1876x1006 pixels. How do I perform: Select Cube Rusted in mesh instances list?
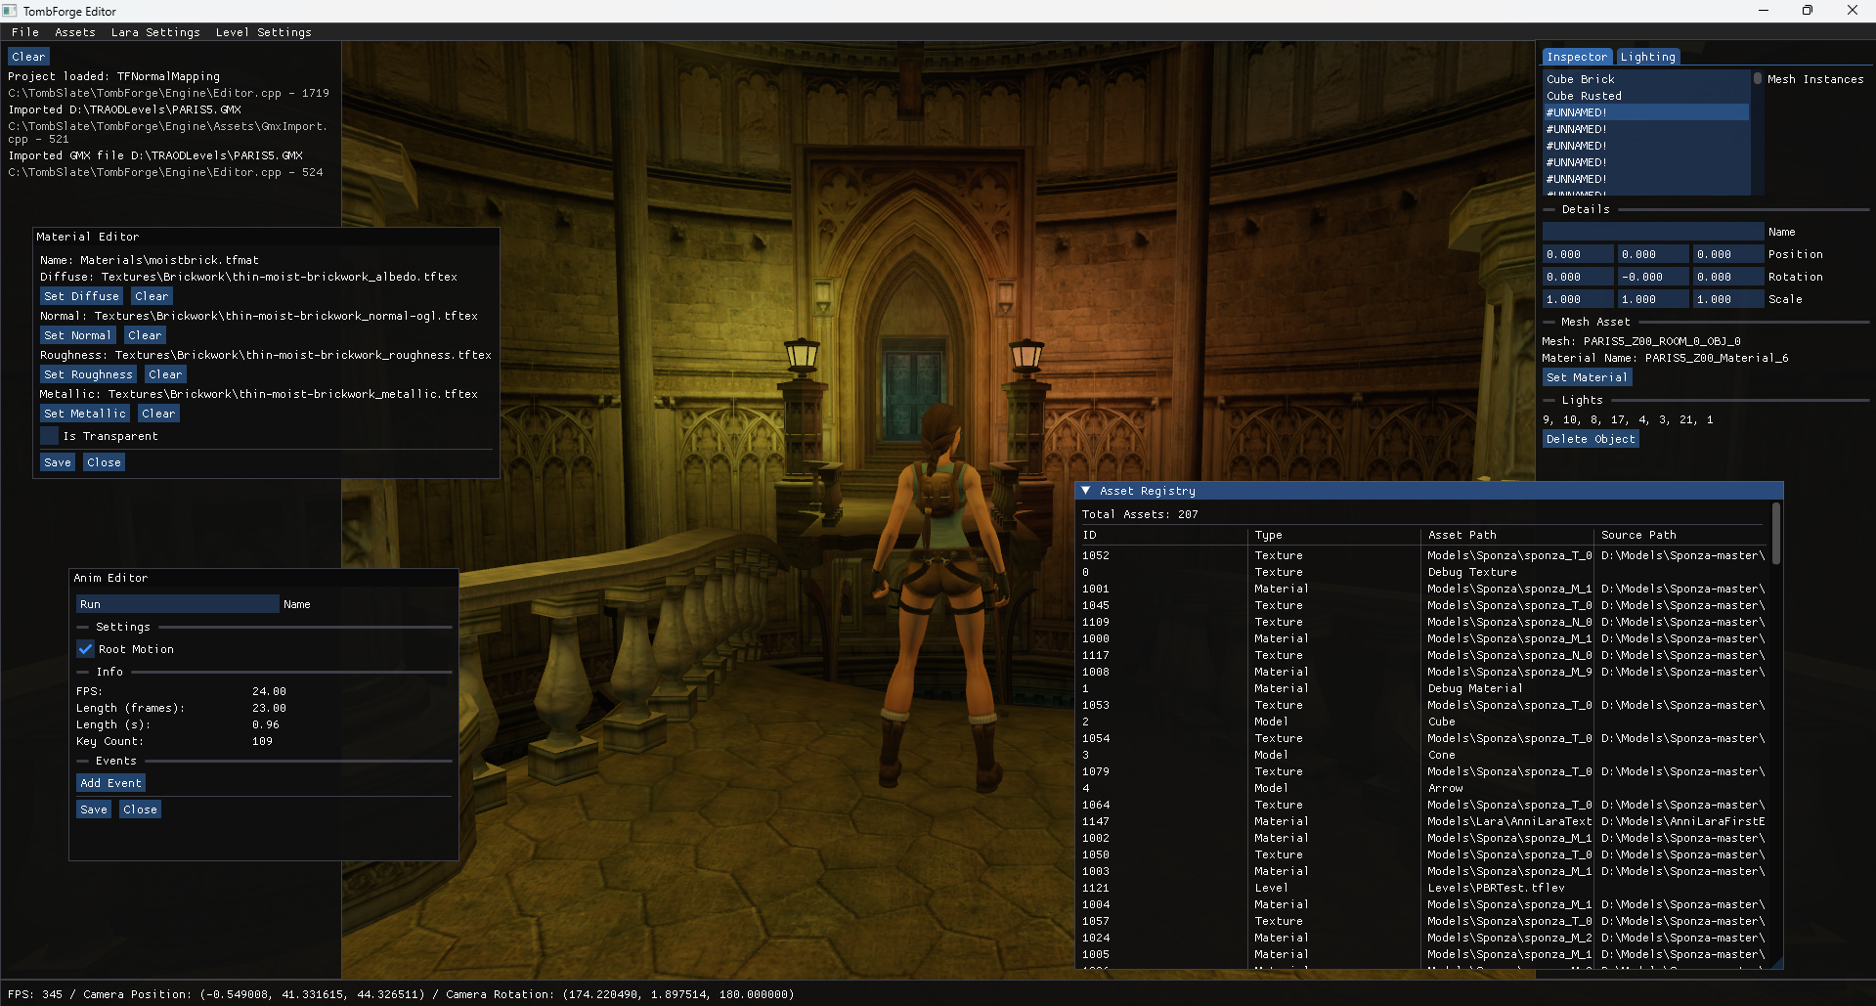[x=1584, y=96]
